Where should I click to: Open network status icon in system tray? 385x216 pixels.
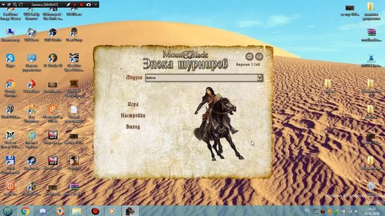(x=350, y=211)
